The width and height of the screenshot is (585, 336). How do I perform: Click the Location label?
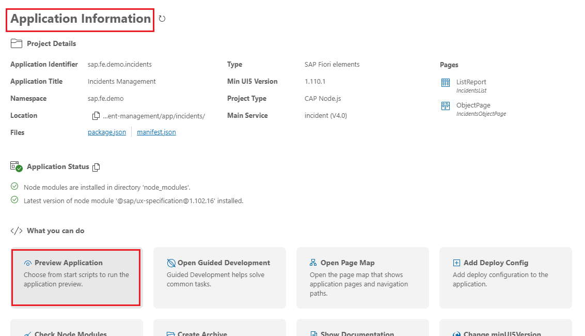(24, 116)
